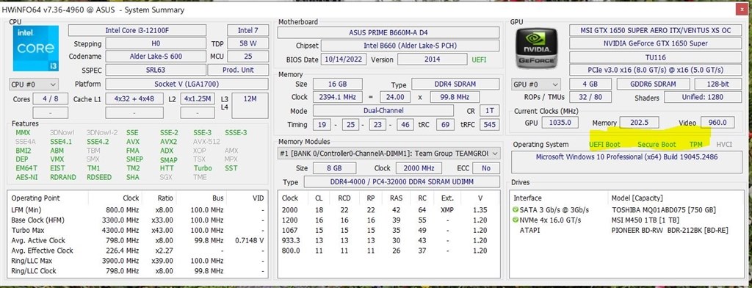752x288 pixels.
Task: Click the 4x1.25M L2 cache value
Action: (x=198, y=99)
